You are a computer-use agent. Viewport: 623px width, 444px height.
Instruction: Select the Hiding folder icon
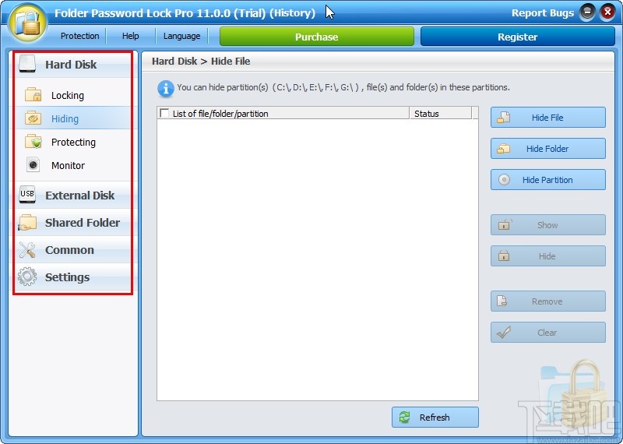tap(33, 118)
